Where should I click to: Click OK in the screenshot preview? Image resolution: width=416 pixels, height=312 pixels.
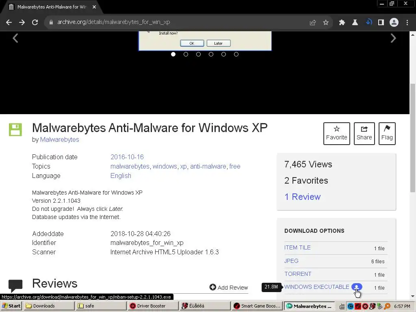point(192,43)
